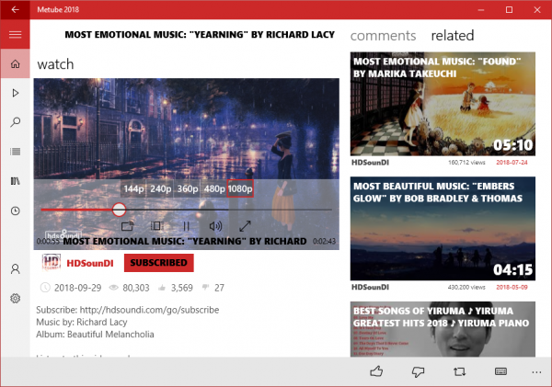Open the library sidebar icon
The width and height of the screenshot is (552, 387).
[15, 181]
